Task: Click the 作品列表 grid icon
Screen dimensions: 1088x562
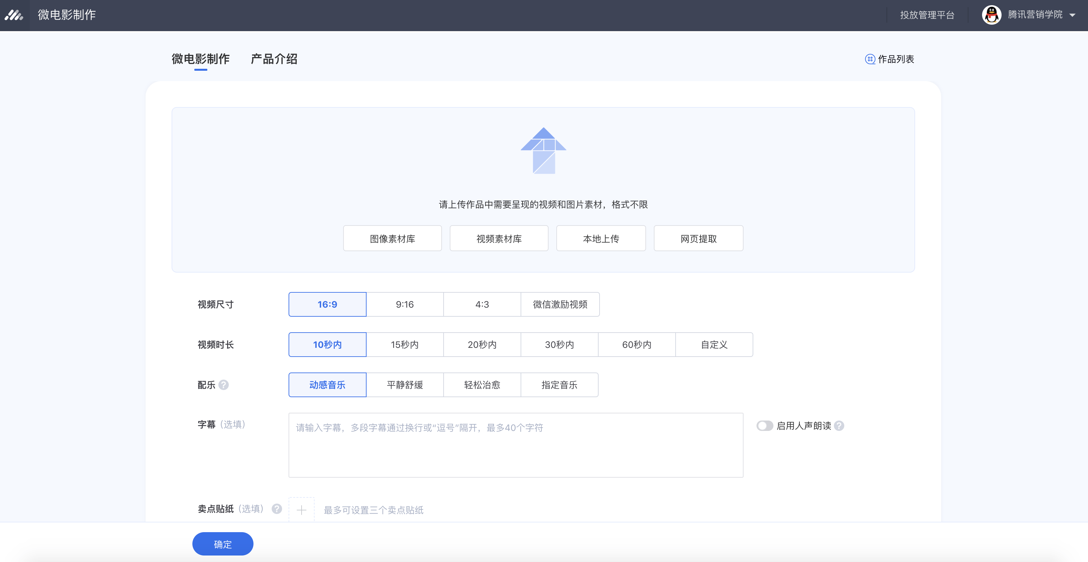Action: [870, 59]
